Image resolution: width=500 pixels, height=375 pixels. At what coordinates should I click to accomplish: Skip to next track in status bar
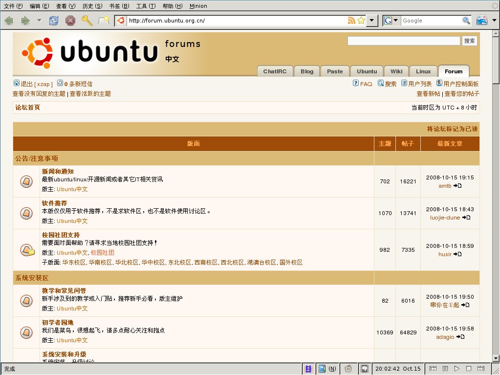click(481, 369)
